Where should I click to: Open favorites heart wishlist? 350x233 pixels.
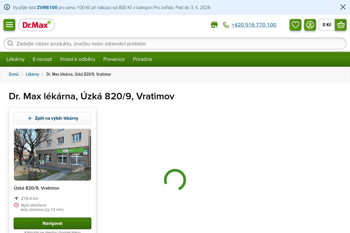295,25
